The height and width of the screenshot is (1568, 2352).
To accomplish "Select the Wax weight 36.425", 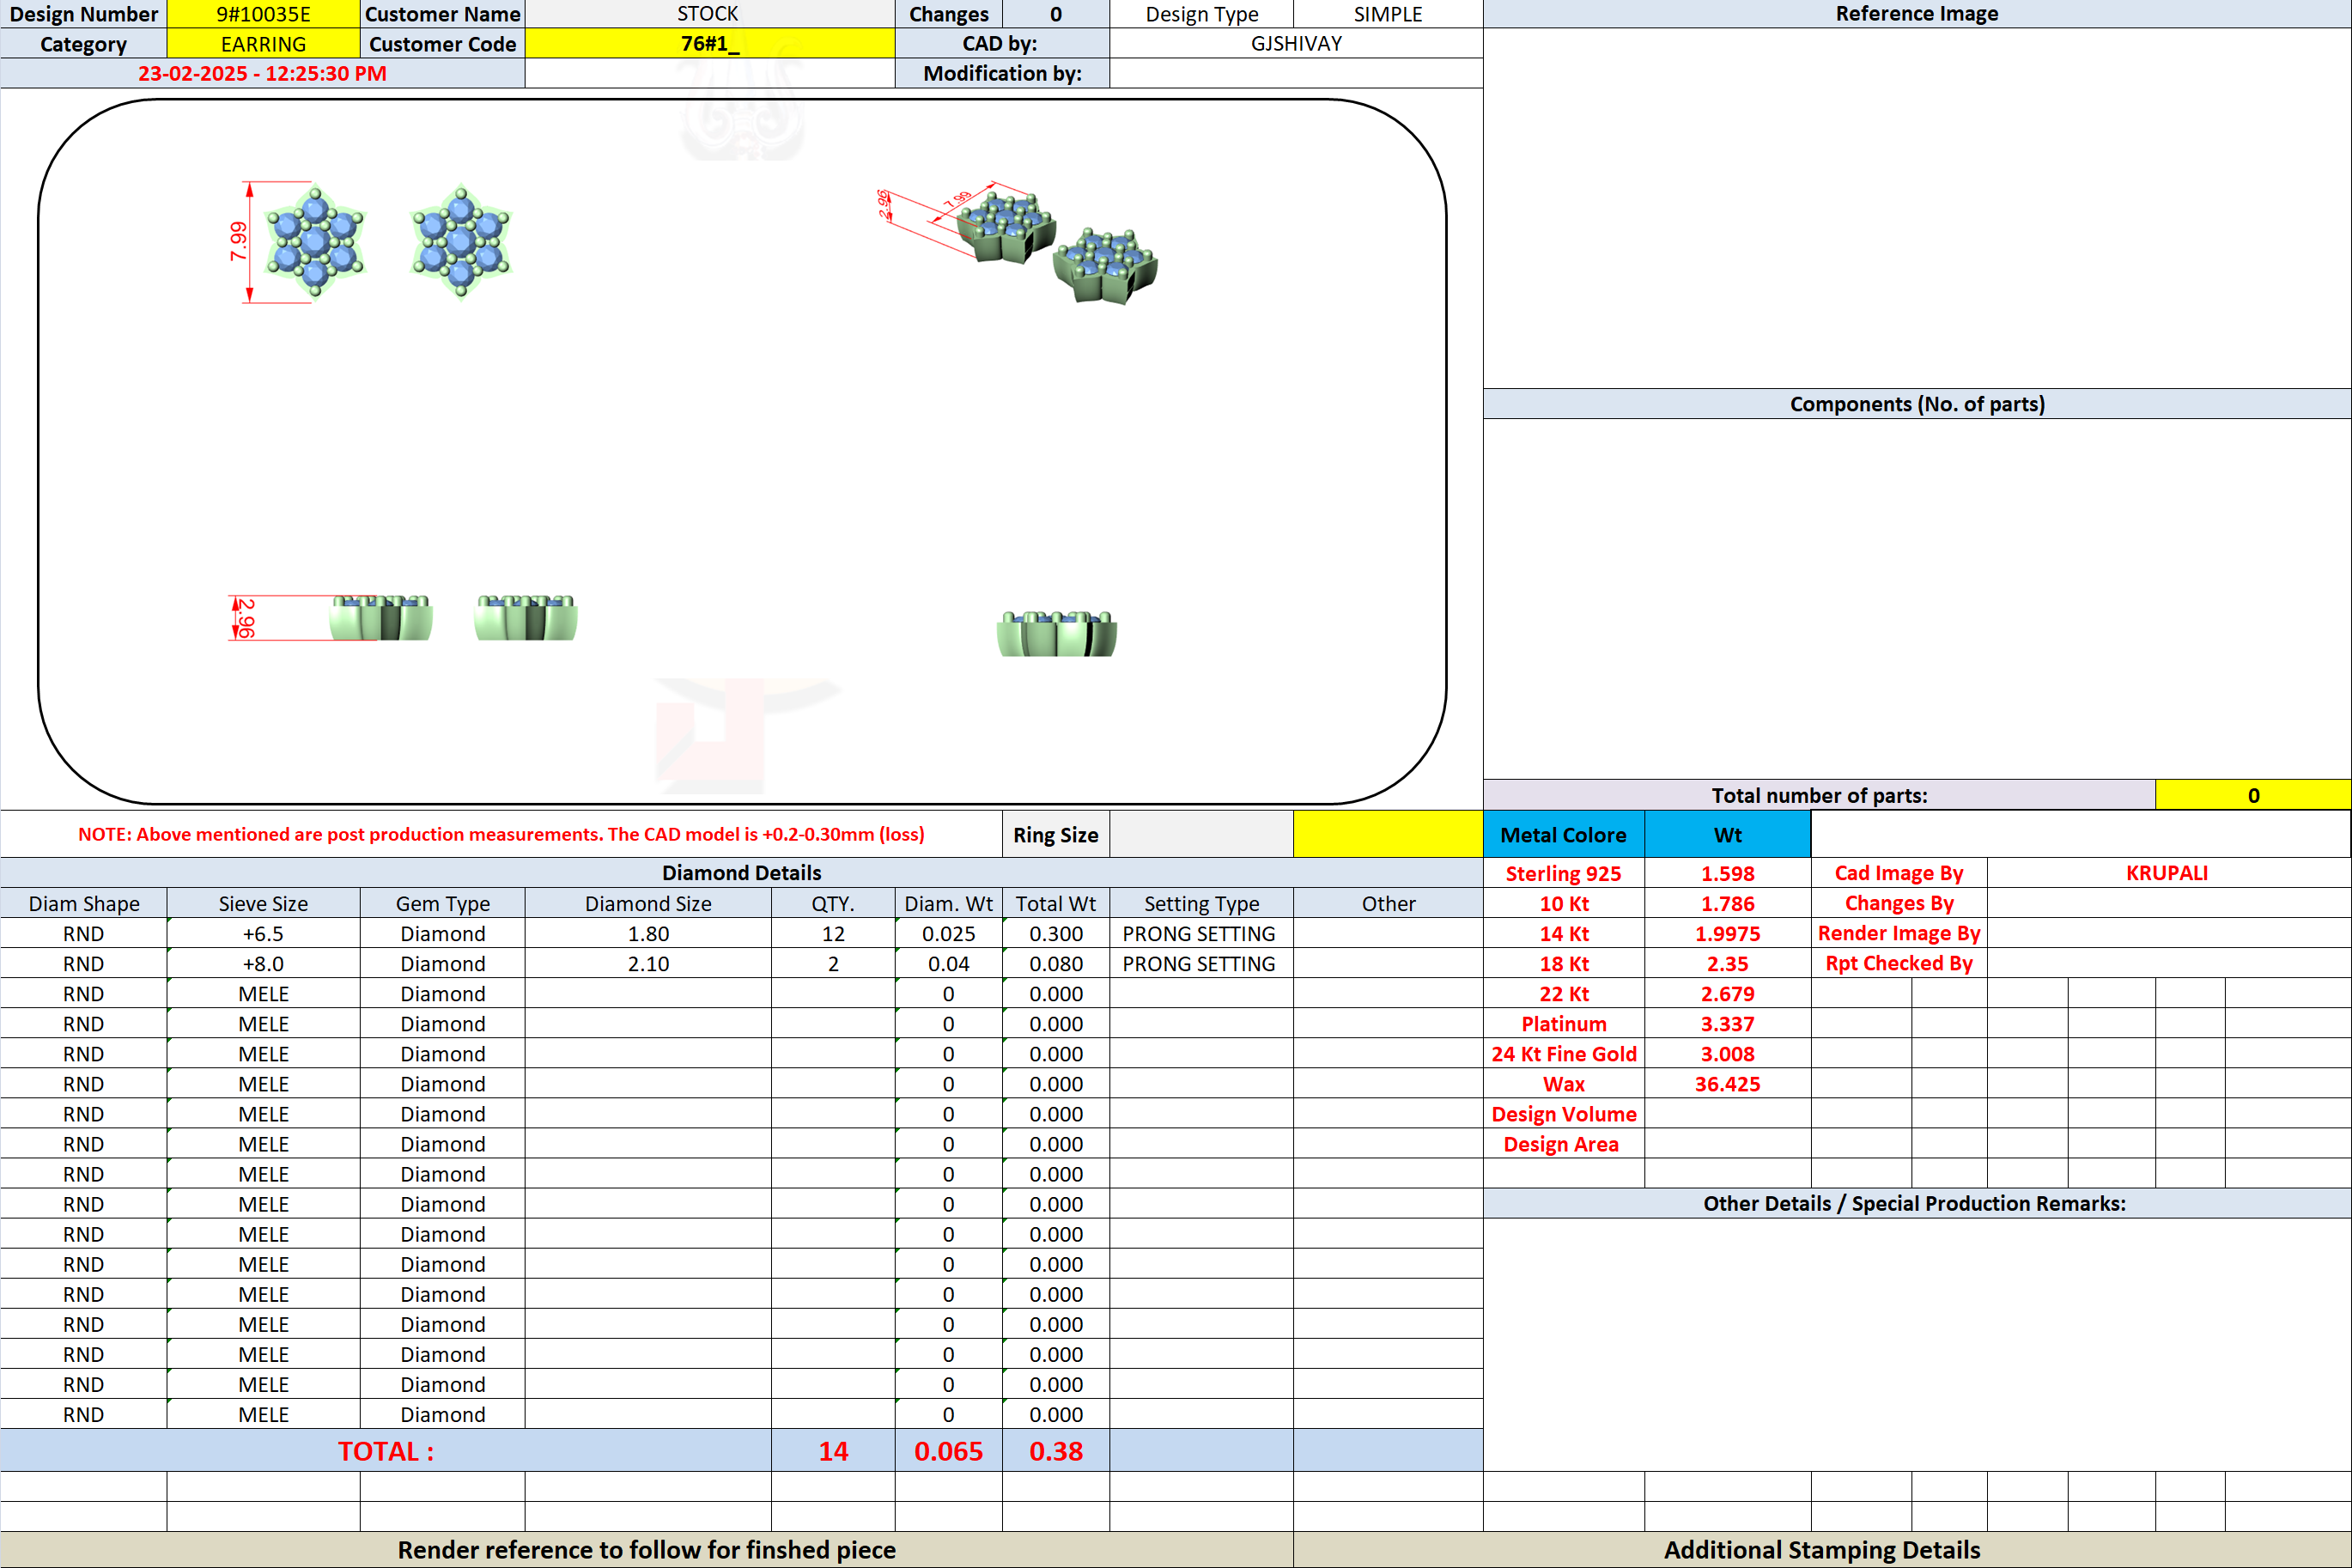I will coord(1727,1084).
